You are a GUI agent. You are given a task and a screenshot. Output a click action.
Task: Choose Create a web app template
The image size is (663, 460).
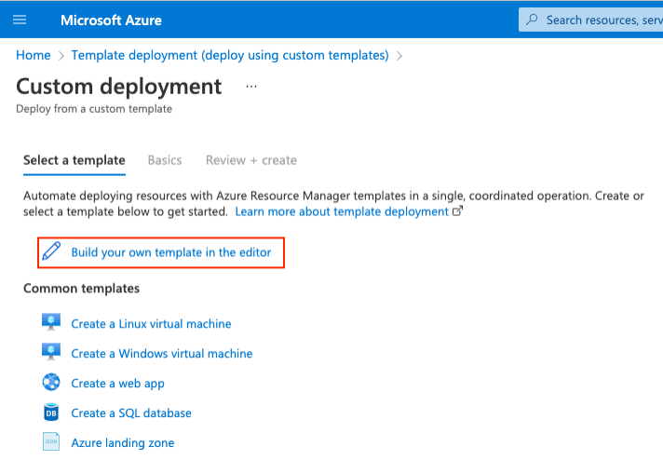[117, 384]
